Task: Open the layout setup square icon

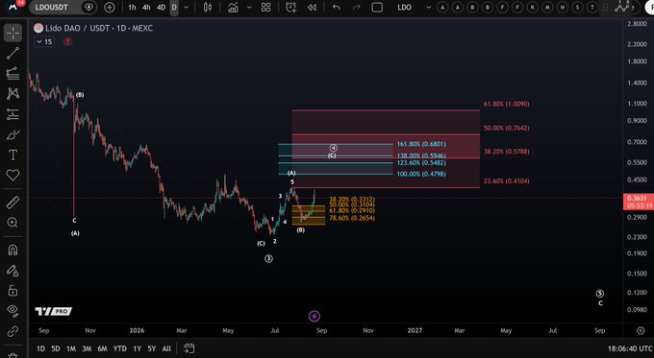Action: (x=377, y=7)
